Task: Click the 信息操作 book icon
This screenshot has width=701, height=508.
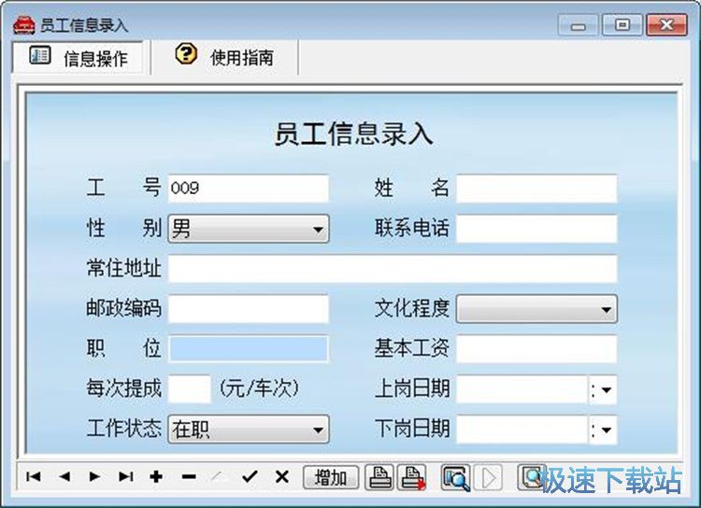Action: 40,55
